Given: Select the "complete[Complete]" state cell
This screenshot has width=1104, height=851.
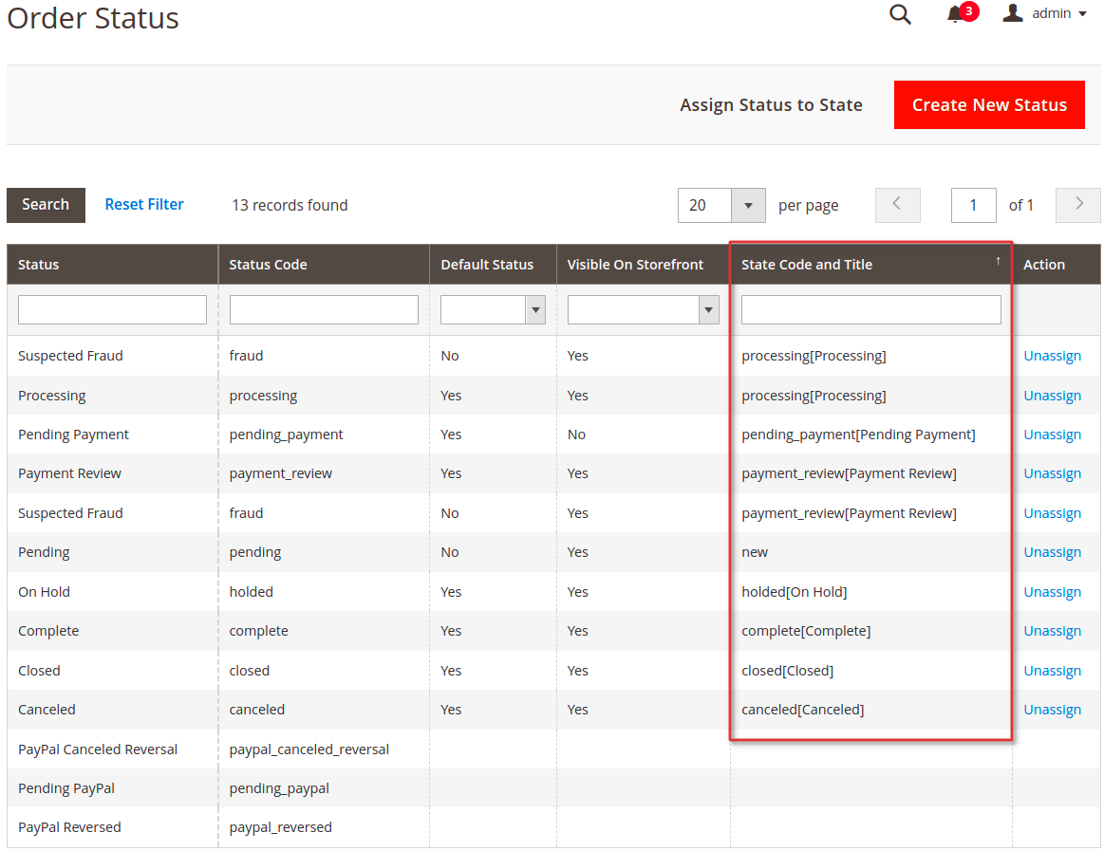Looking at the screenshot, I should click(x=806, y=631).
